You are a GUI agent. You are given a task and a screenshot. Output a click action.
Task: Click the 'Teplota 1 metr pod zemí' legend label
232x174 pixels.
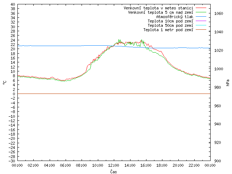tap(168, 30)
